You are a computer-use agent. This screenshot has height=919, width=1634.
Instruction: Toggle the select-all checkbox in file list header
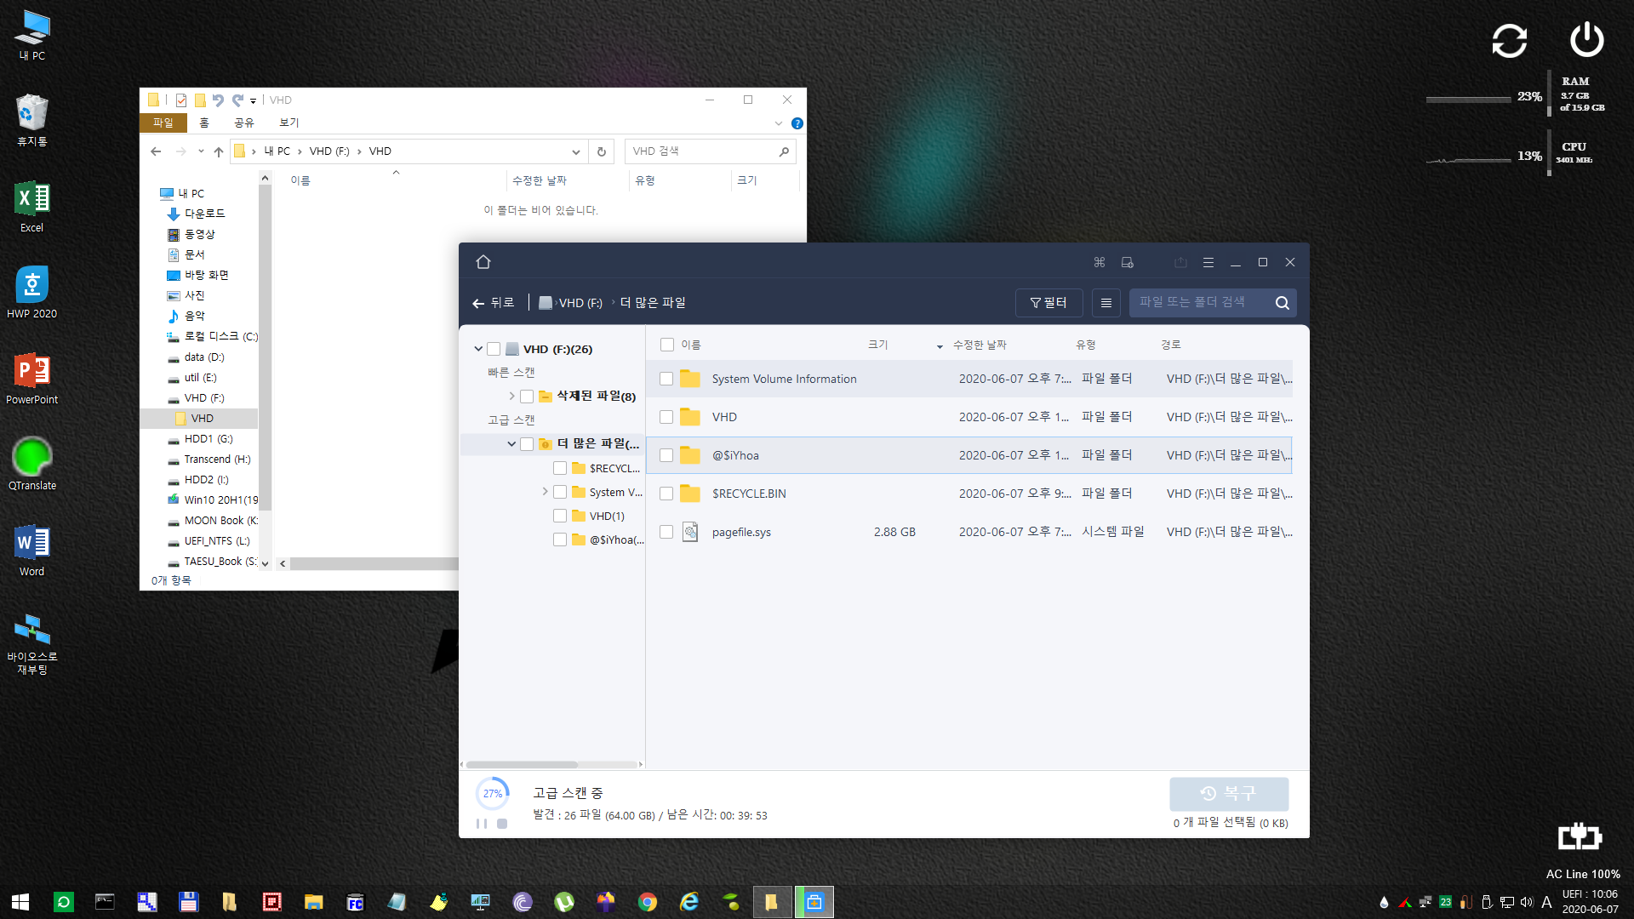point(667,345)
